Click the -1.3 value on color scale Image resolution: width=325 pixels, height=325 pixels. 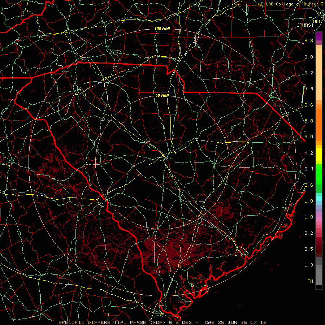(x=307, y=265)
